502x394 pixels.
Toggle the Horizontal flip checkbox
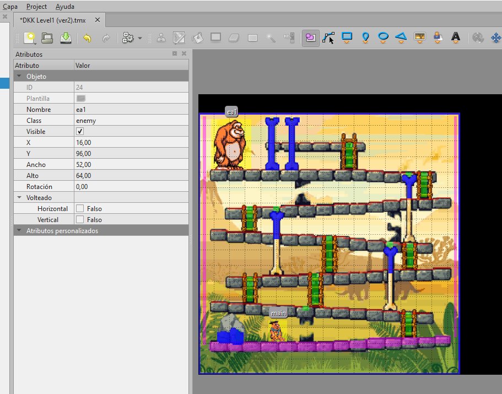point(80,208)
